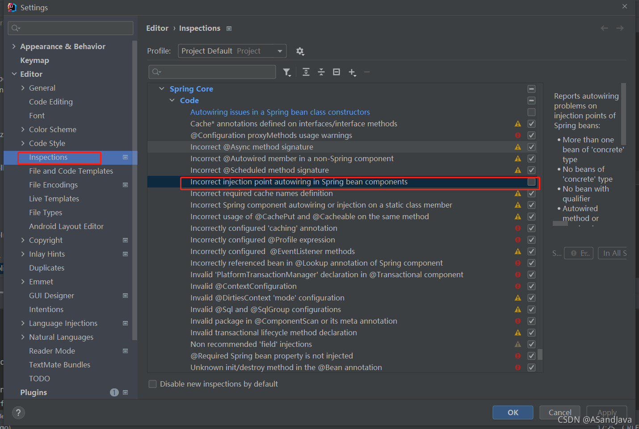Click the back navigation arrow
Image resolution: width=639 pixels, height=429 pixels.
604,28
